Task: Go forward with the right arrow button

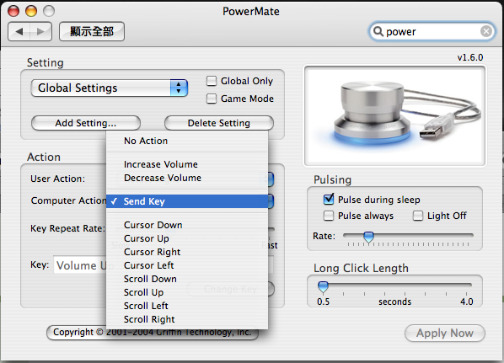Action: pyautogui.click(x=40, y=31)
